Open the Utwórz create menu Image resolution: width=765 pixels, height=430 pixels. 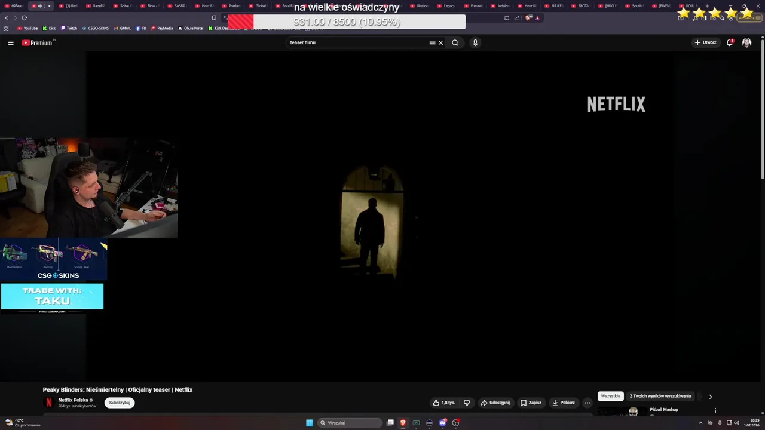[x=705, y=42]
